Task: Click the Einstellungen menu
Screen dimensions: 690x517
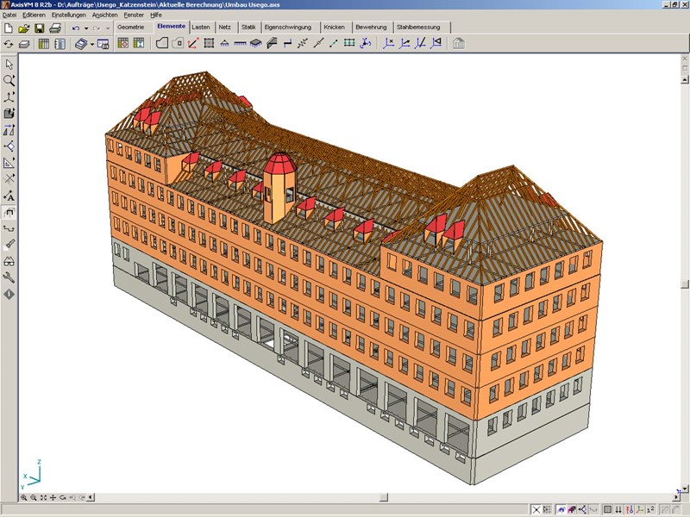Action: tap(69, 15)
